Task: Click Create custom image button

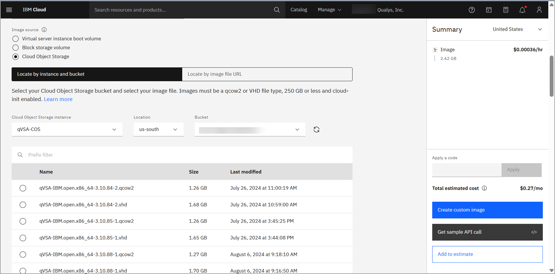Action: pyautogui.click(x=487, y=210)
